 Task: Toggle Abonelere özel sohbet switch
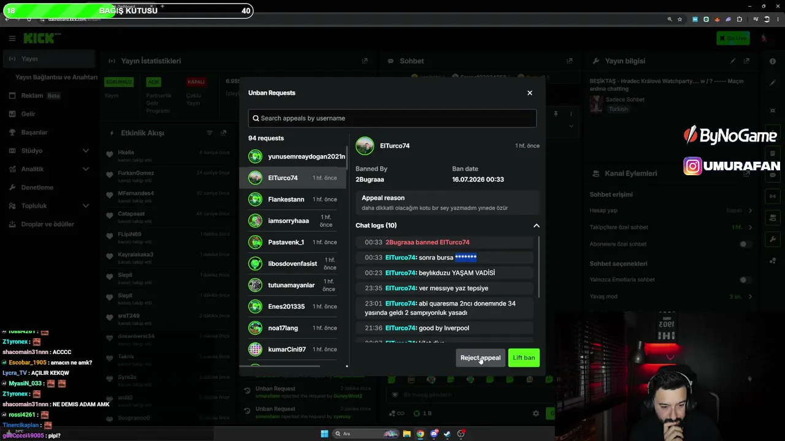[x=745, y=244]
